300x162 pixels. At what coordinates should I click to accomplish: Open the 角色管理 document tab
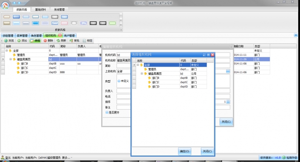36,36
